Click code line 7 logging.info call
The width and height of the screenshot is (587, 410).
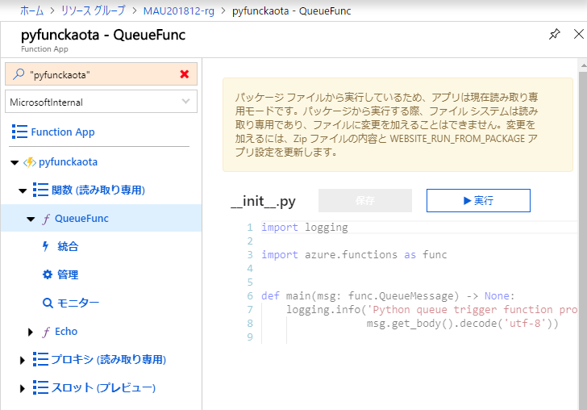click(x=431, y=310)
